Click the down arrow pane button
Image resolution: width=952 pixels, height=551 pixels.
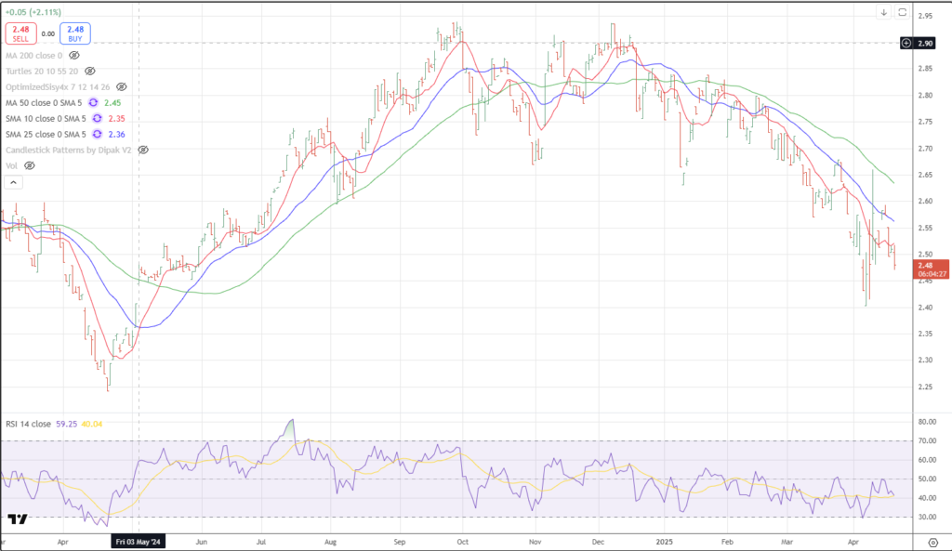click(x=884, y=12)
